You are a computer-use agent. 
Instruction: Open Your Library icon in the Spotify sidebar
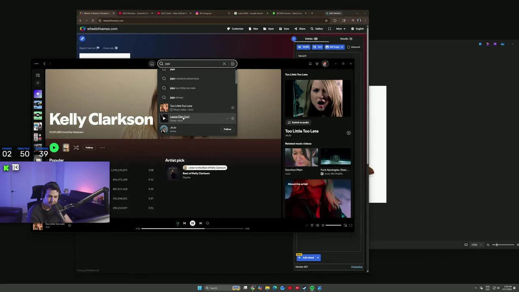click(38, 75)
